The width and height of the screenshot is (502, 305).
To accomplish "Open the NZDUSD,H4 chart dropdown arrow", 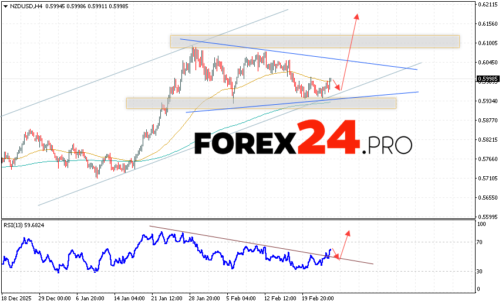I will point(5,6).
